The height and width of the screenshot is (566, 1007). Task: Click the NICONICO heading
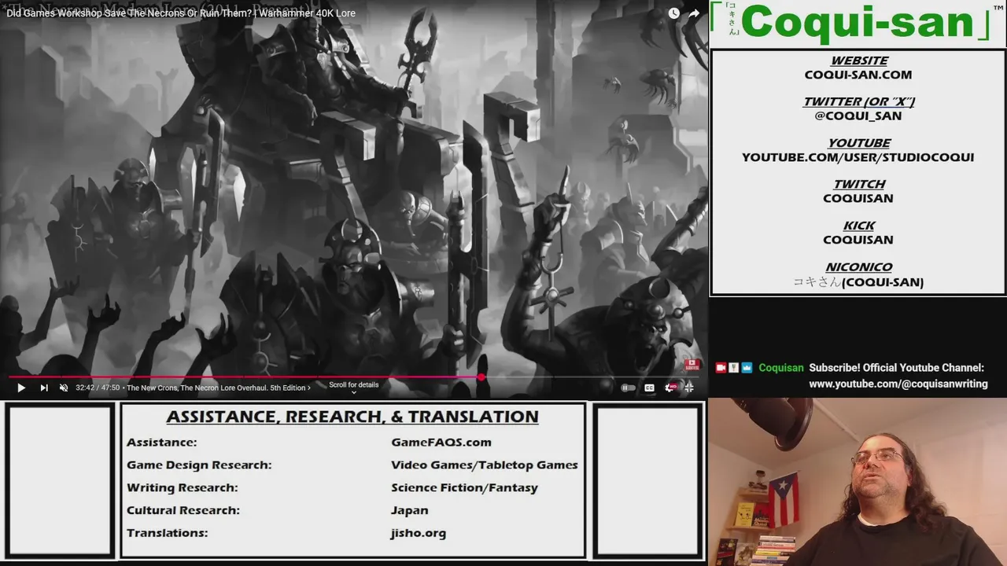pyautogui.click(x=859, y=267)
